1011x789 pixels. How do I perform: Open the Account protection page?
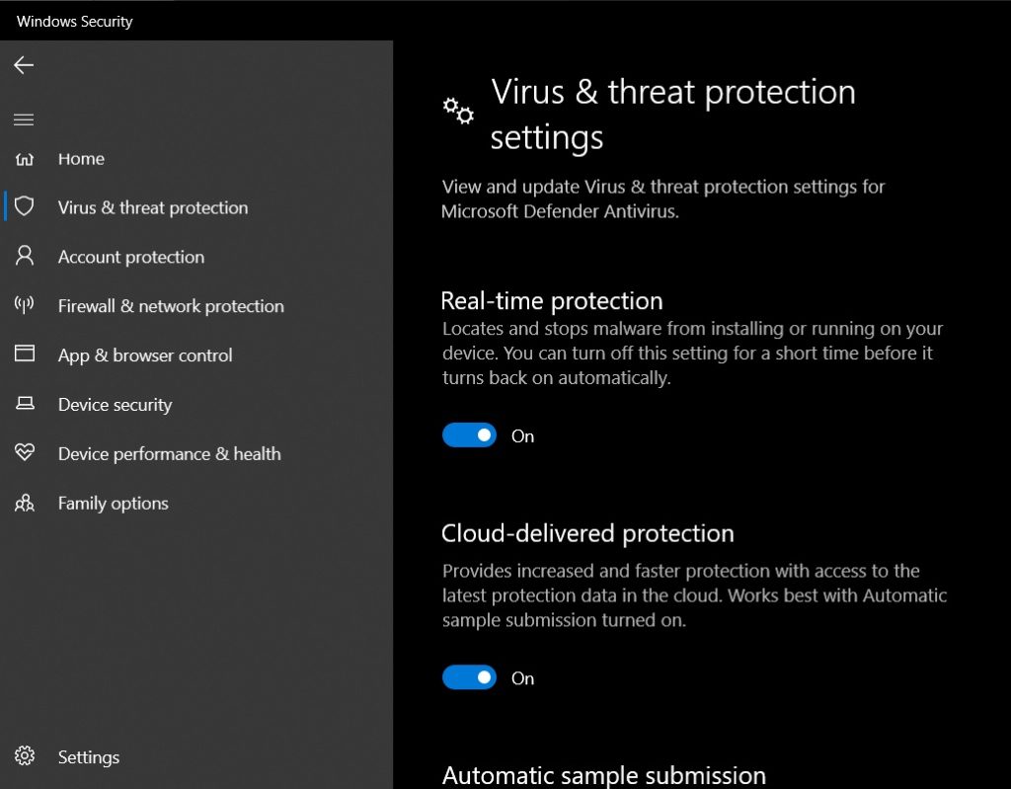click(130, 257)
